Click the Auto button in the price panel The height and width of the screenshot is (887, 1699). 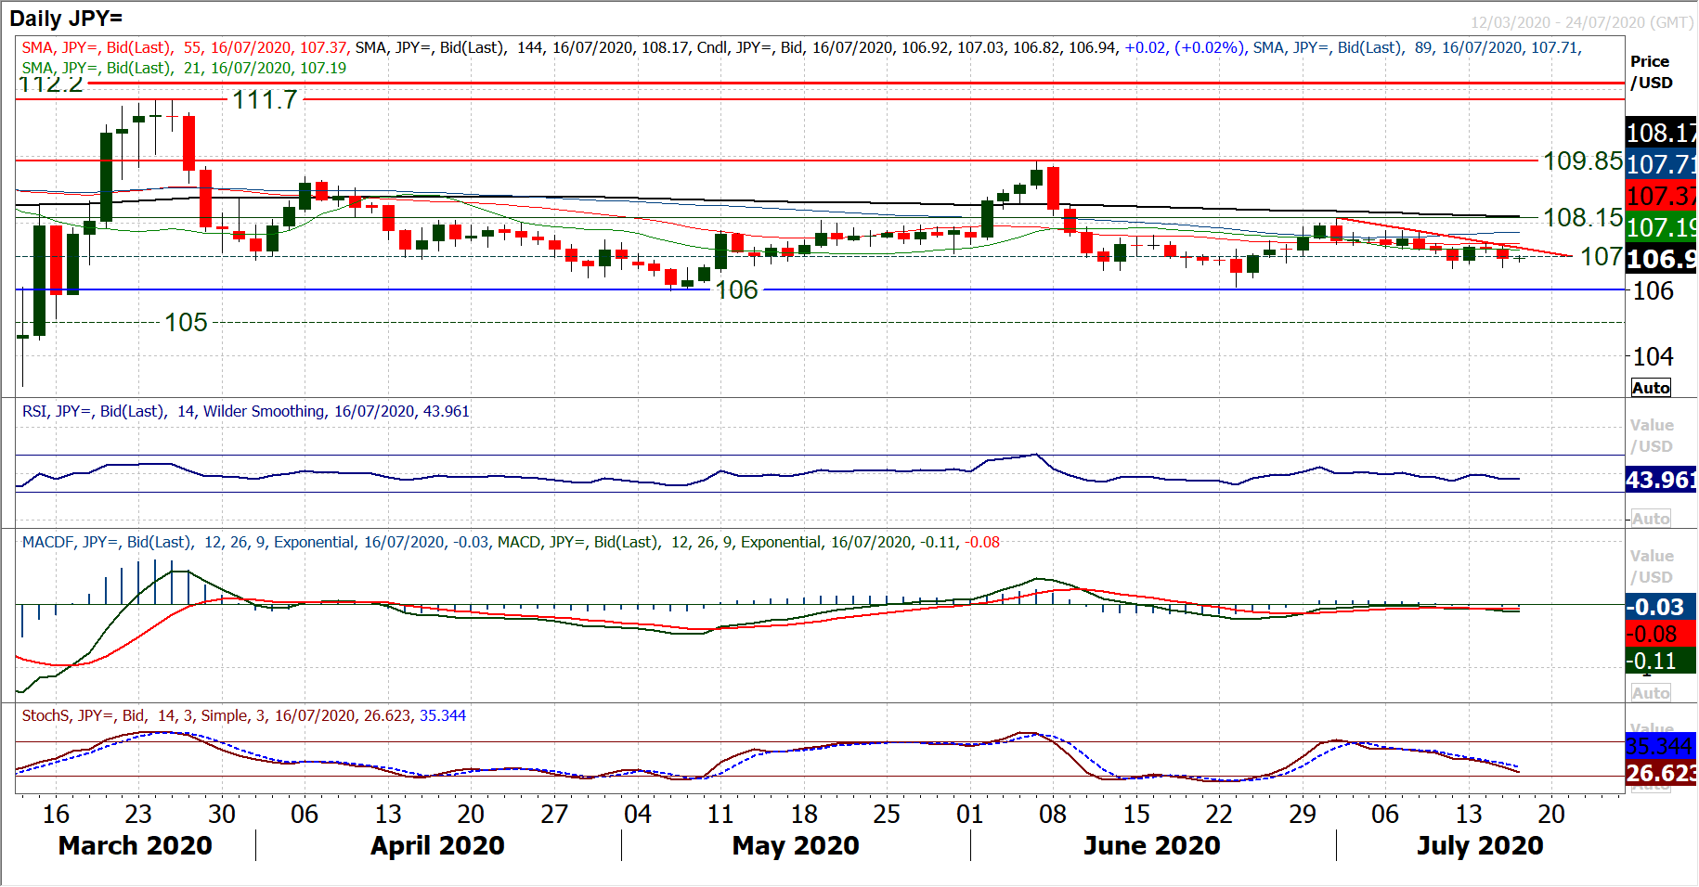coord(1651,388)
